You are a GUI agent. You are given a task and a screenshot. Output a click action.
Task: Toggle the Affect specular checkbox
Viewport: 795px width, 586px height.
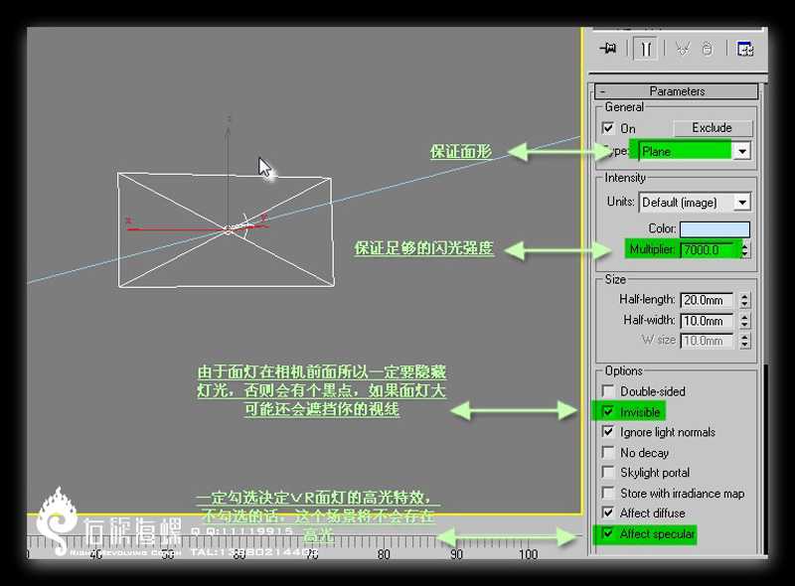click(x=607, y=533)
